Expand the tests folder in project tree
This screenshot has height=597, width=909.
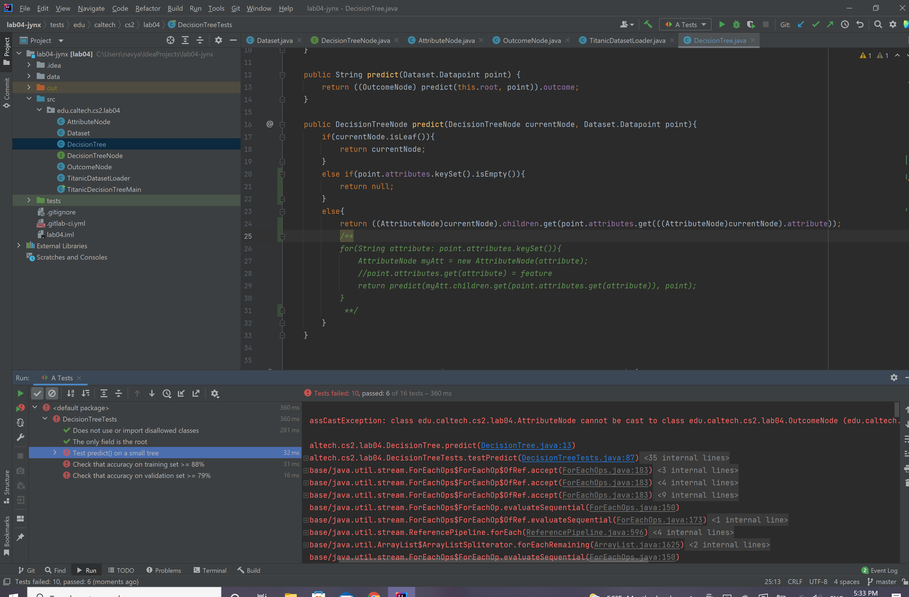click(29, 200)
